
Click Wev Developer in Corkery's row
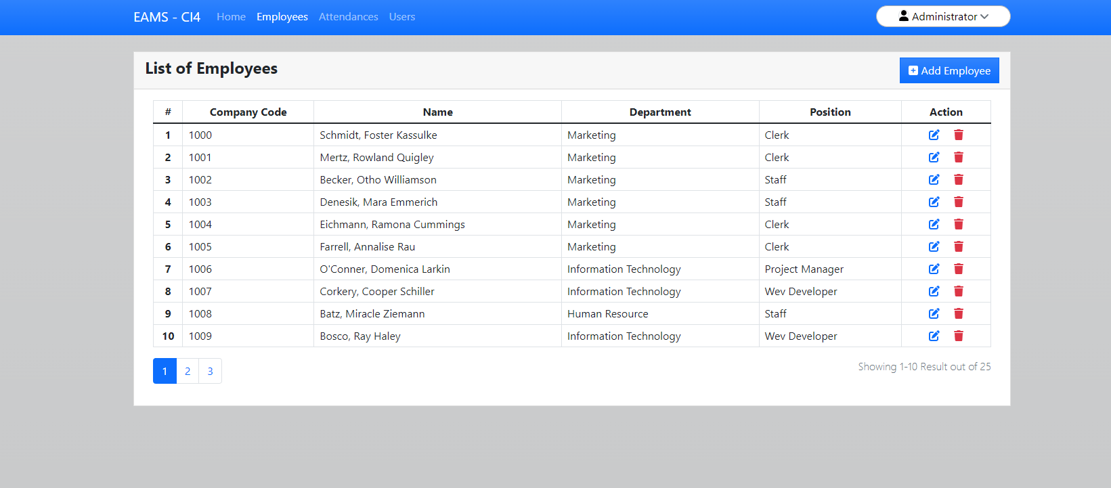[801, 292]
